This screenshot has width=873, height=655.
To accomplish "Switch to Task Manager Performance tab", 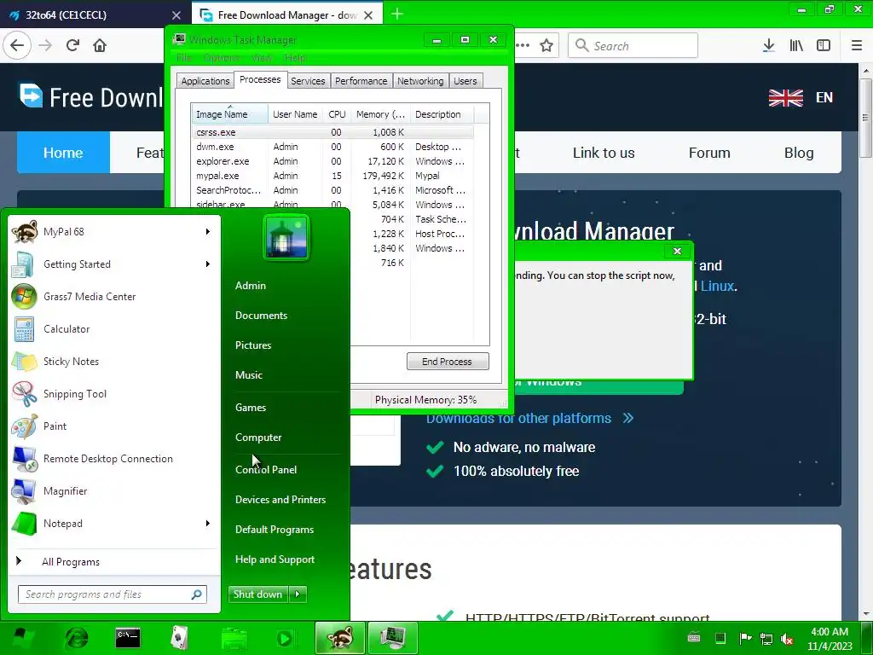I will pyautogui.click(x=361, y=81).
